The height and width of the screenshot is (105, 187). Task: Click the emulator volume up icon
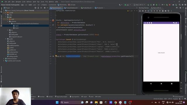[x=143, y=11]
